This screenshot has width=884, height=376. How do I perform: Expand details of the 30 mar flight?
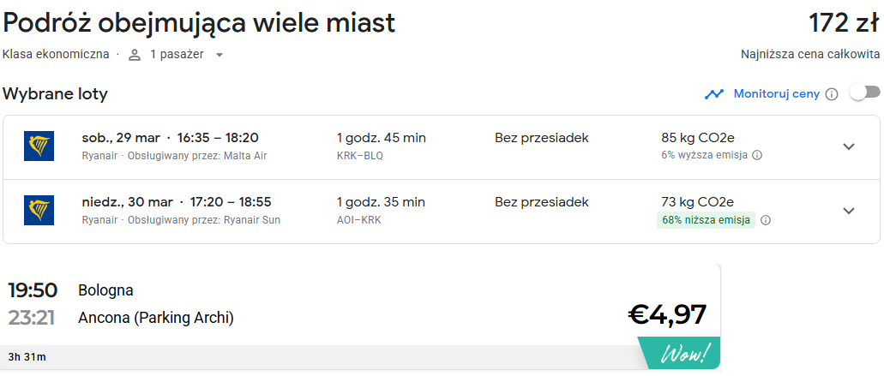(x=849, y=211)
